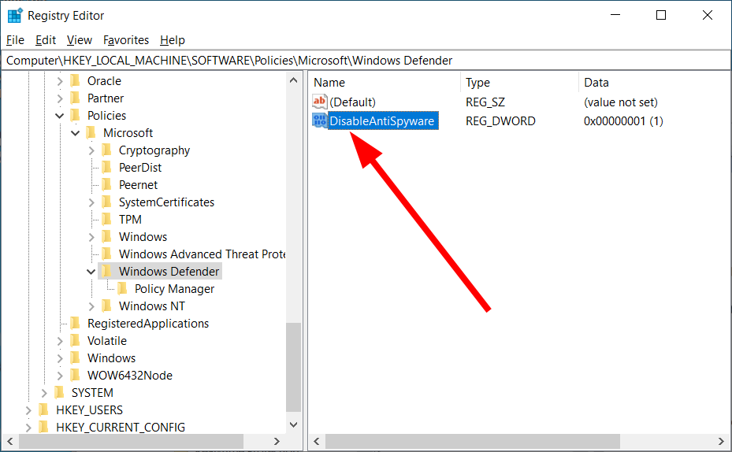Click the Windows Advanced Threat Protection folder icon
This screenshot has width=732, height=452.
(107, 254)
